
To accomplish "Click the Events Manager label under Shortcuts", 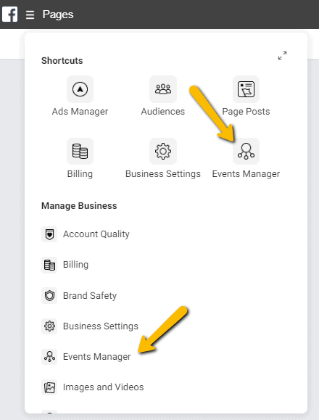I will pyautogui.click(x=246, y=174).
